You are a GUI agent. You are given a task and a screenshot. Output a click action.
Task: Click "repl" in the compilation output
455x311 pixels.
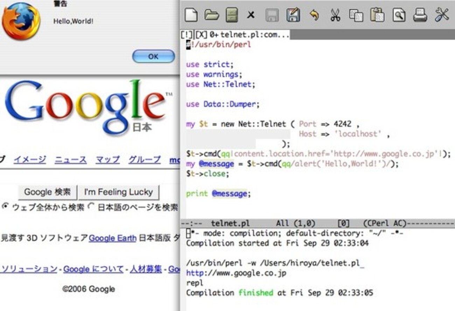point(195,283)
